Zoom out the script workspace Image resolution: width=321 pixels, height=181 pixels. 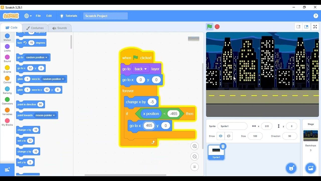click(195, 157)
